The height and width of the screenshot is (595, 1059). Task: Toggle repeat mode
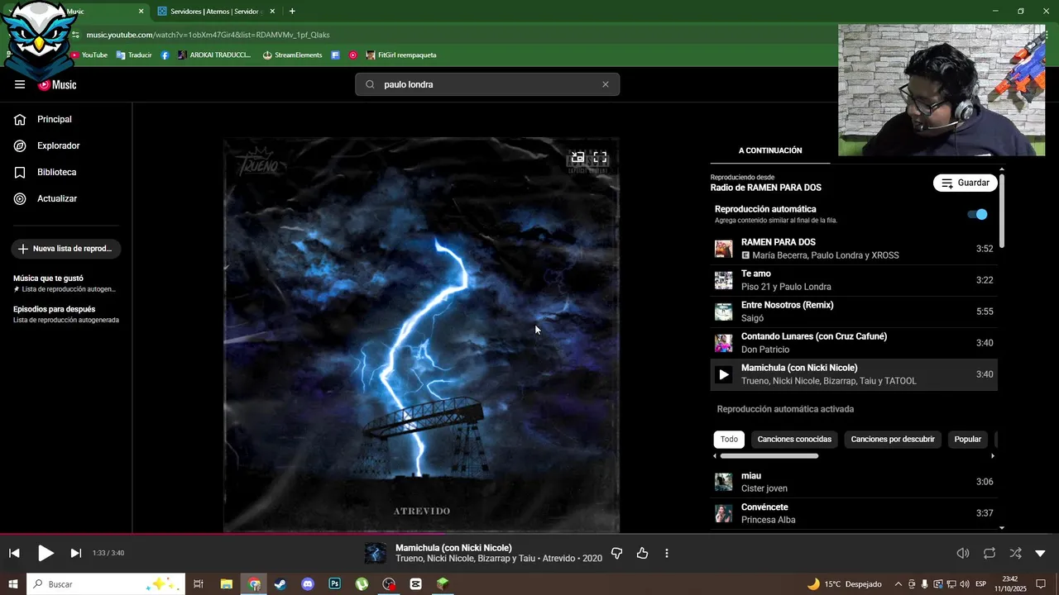pyautogui.click(x=990, y=553)
